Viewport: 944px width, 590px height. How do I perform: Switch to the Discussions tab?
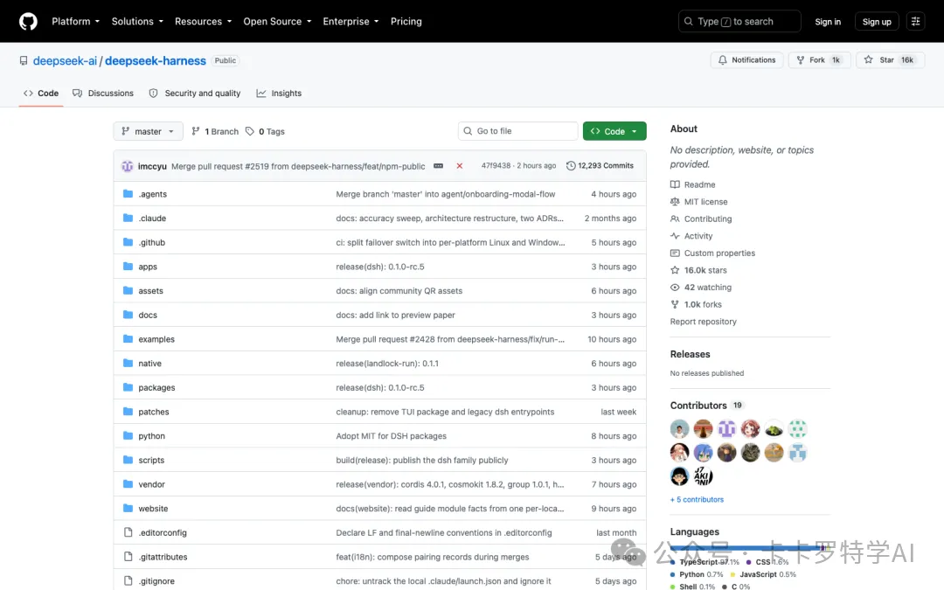[x=103, y=94]
